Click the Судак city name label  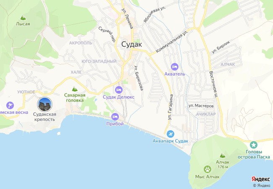coord(131,45)
